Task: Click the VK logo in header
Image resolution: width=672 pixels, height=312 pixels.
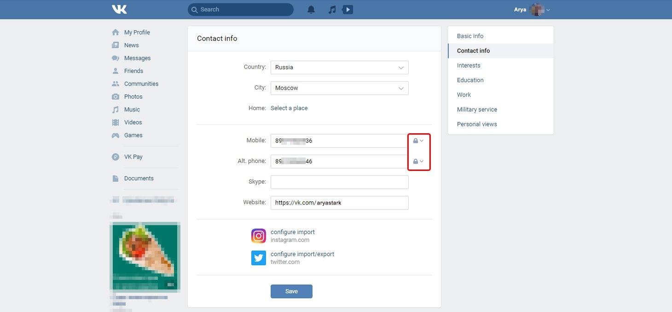Action: pyautogui.click(x=119, y=9)
